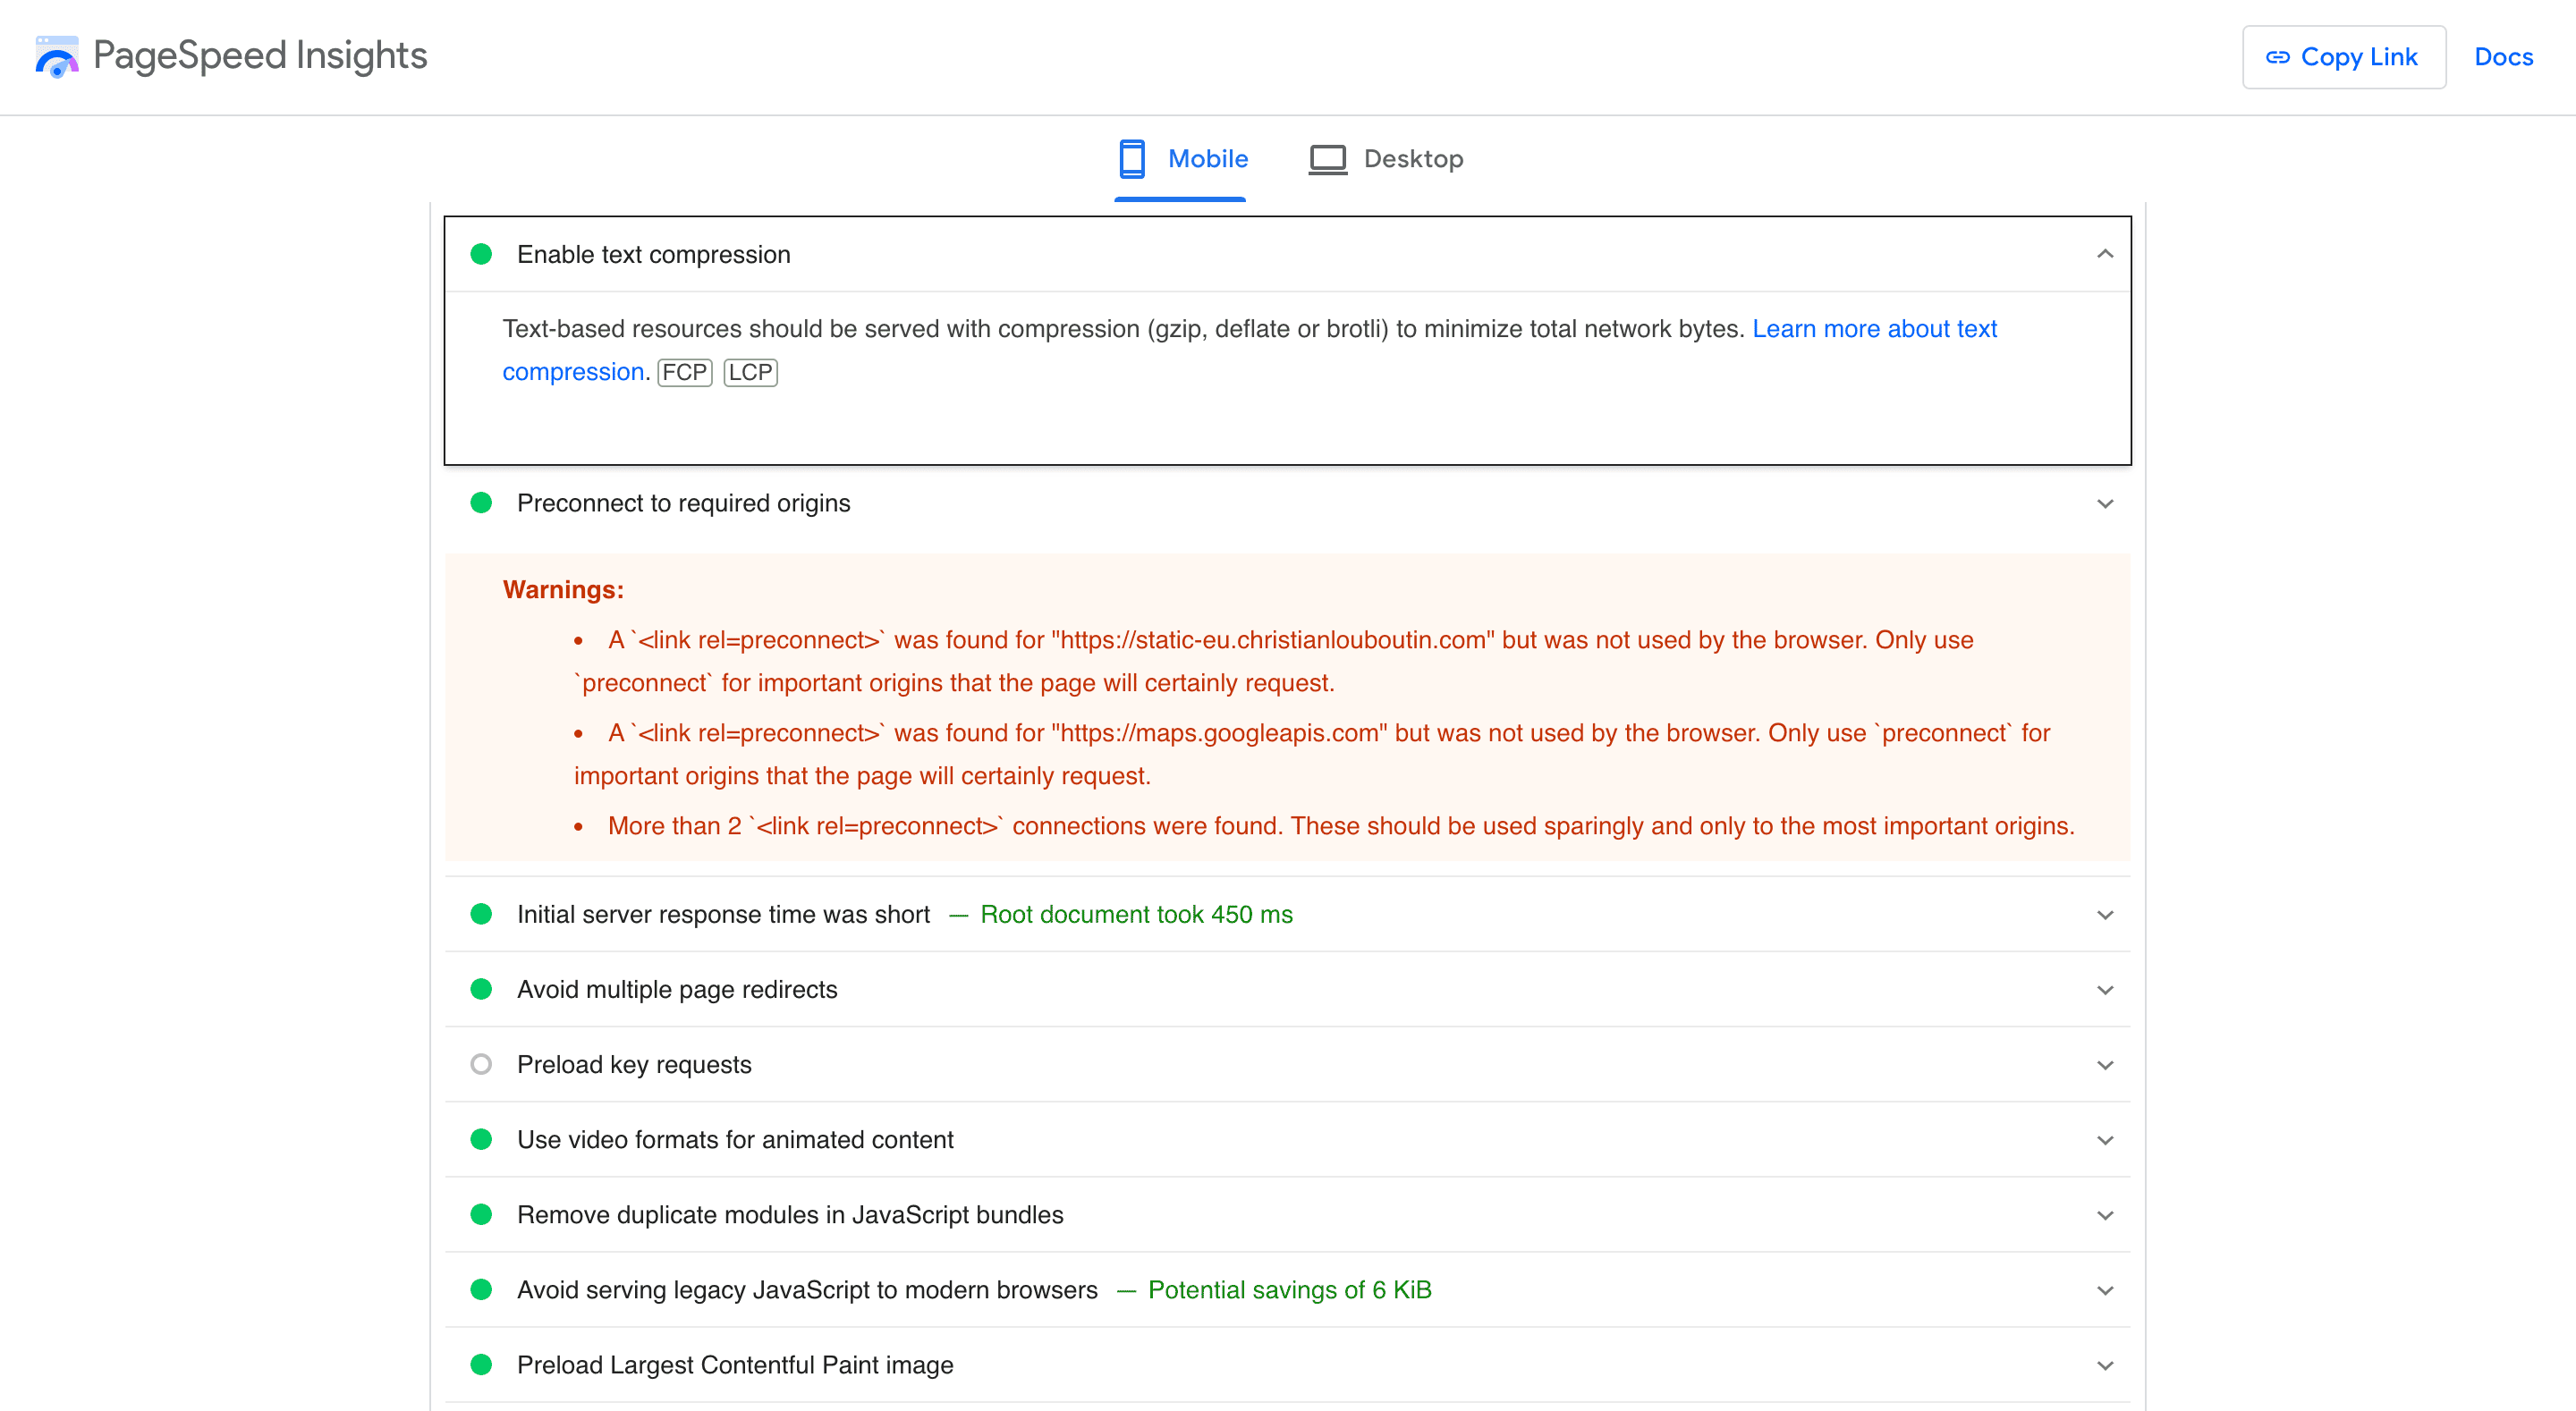Click the link icon inside Copy Link button
The height and width of the screenshot is (1411, 2576).
click(2278, 57)
